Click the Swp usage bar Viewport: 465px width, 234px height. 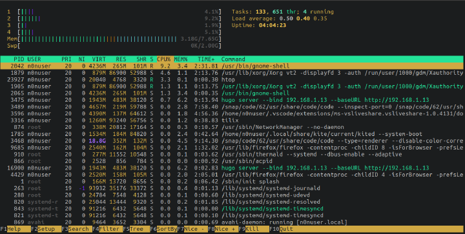114,46
